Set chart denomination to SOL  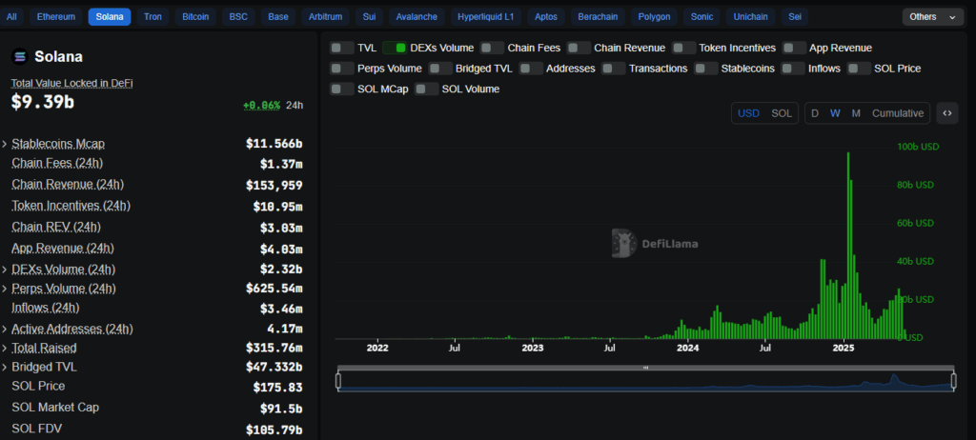782,113
